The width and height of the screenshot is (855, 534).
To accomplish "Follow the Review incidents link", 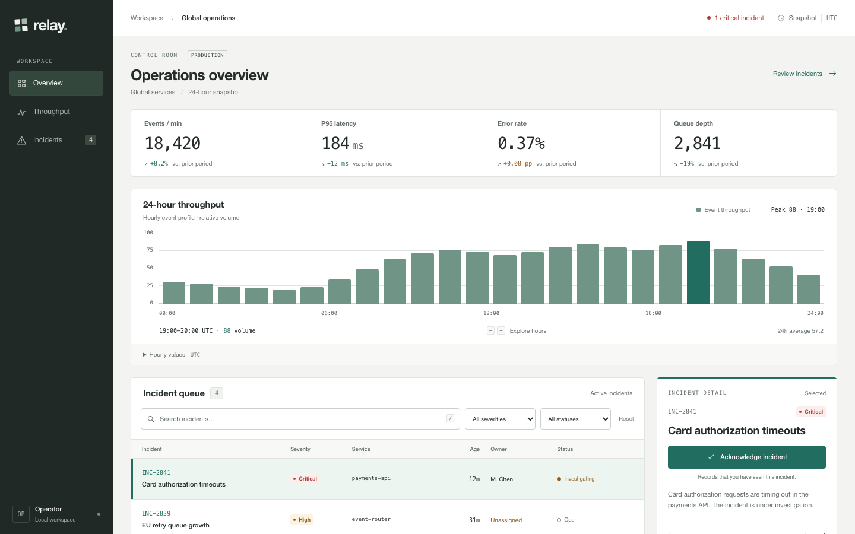I will tap(805, 74).
